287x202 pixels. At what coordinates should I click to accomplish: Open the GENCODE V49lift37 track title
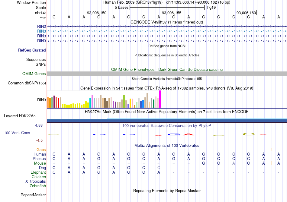pyautogui.click(x=166, y=22)
